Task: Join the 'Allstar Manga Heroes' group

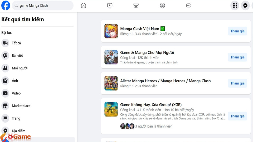Action: click(237, 83)
